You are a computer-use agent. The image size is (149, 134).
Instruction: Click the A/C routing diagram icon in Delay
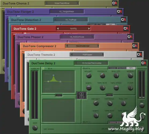pos(82,95)
